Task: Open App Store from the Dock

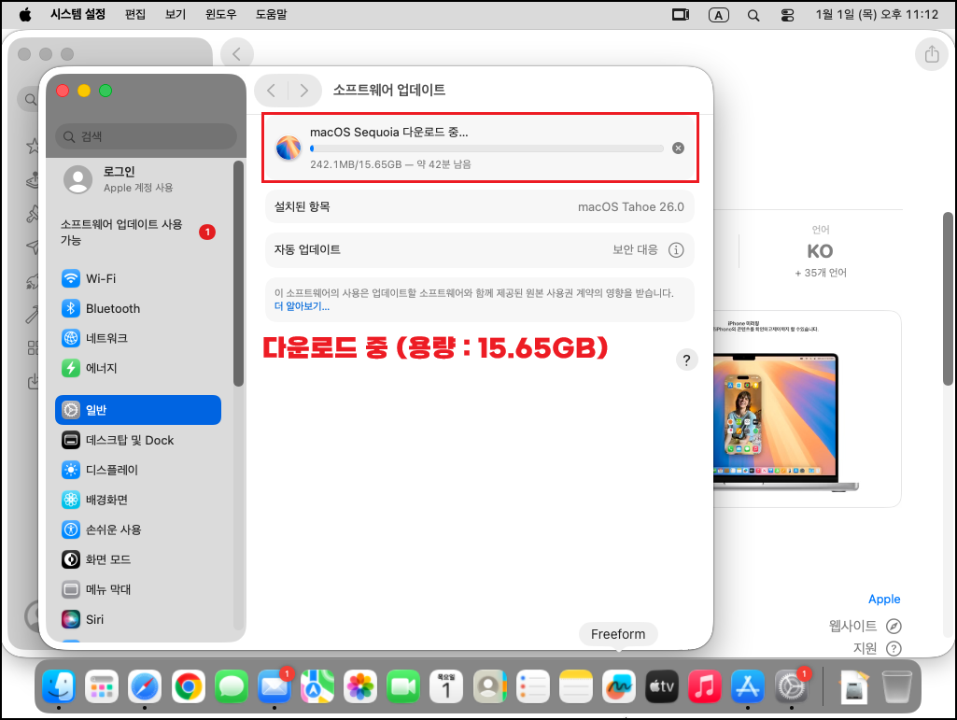Action: [x=748, y=686]
